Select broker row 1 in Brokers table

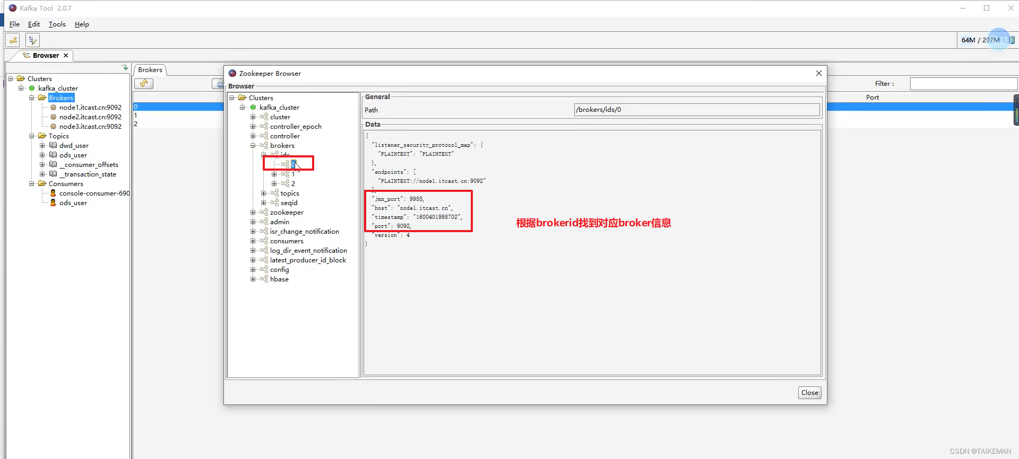(x=178, y=116)
